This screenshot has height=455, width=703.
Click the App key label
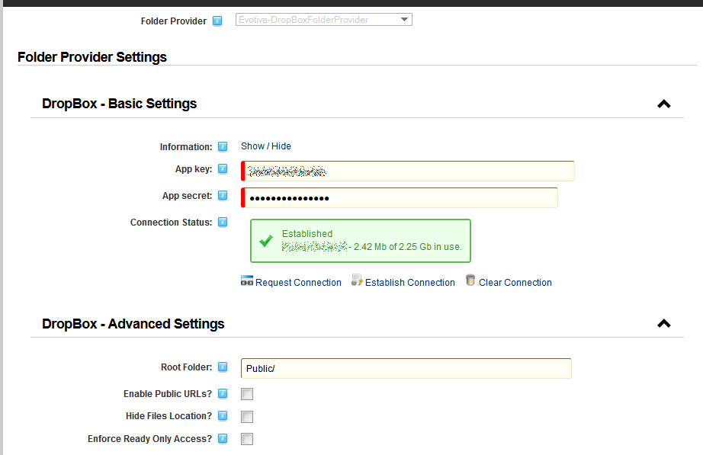coord(194,169)
